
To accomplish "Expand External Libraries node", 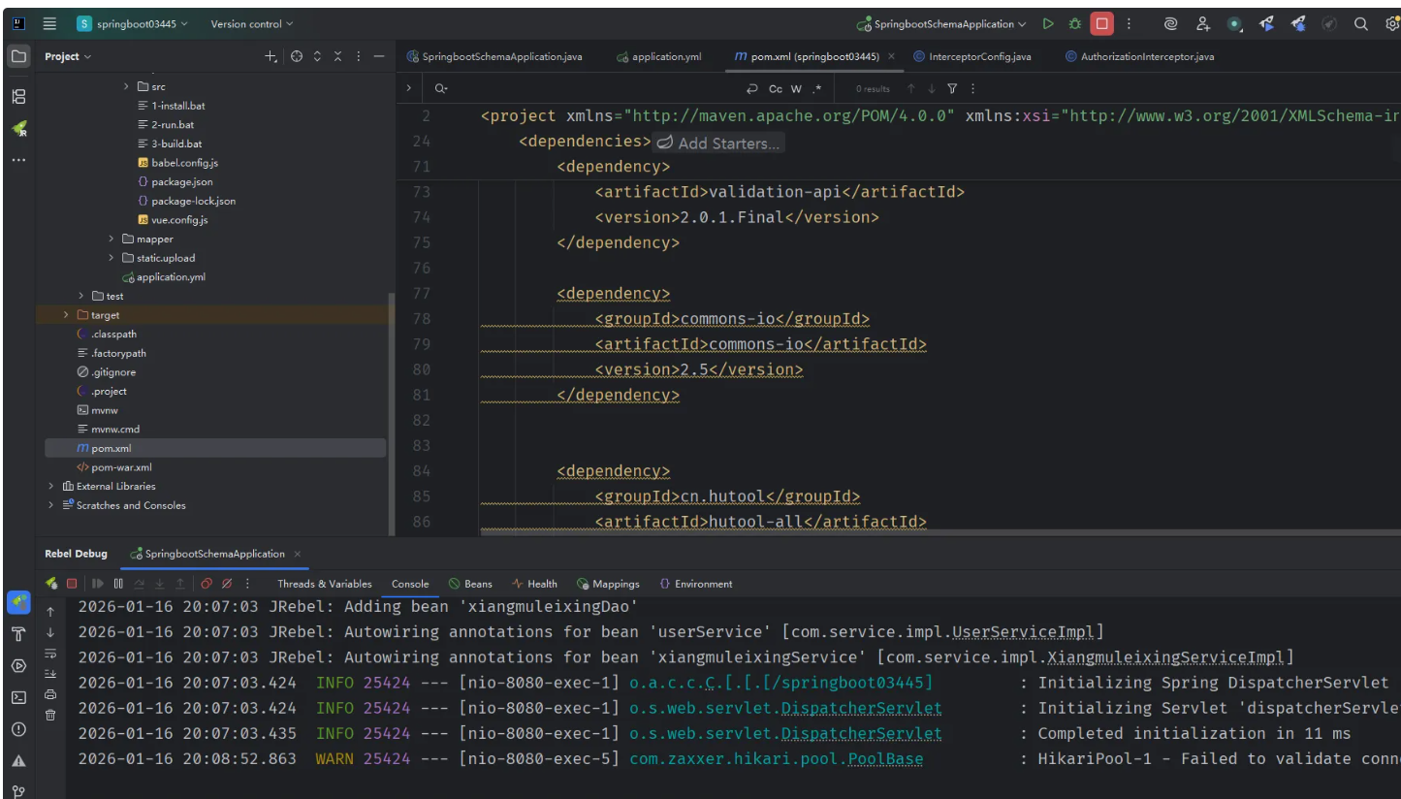I will (x=51, y=486).
